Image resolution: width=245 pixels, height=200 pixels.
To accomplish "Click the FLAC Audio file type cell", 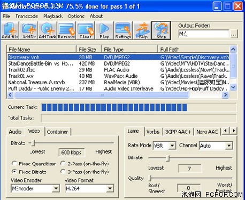I will point(117,70).
